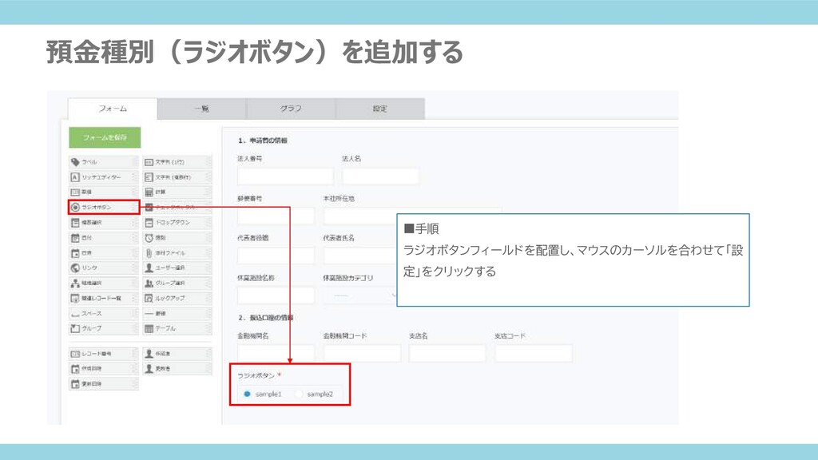Select the 更新日時 field item
The image size is (818, 460).
pos(104,384)
